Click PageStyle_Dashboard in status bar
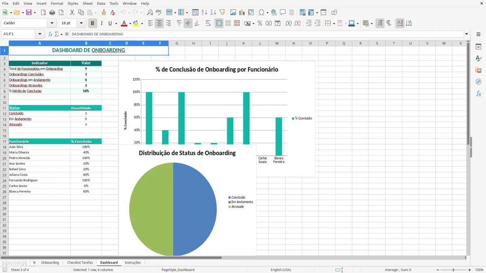Image resolution: width=486 pixels, height=273 pixels. click(x=178, y=270)
